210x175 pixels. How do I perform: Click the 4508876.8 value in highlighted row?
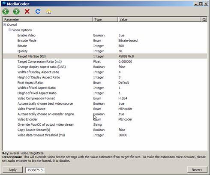tap(126, 56)
